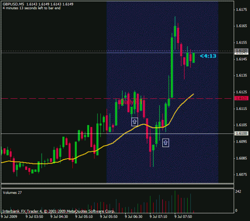This screenshot has height=221, width=250.
Task: Click the 1.6175 price scale label
Action: [241, 10]
